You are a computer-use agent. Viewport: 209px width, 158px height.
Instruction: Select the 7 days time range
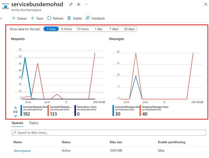point(114,29)
